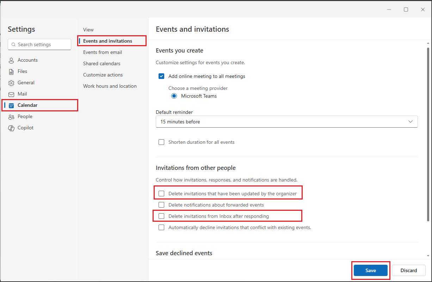This screenshot has width=432, height=282.
Task: Click the scrollbar down arrow
Action: (428, 256)
